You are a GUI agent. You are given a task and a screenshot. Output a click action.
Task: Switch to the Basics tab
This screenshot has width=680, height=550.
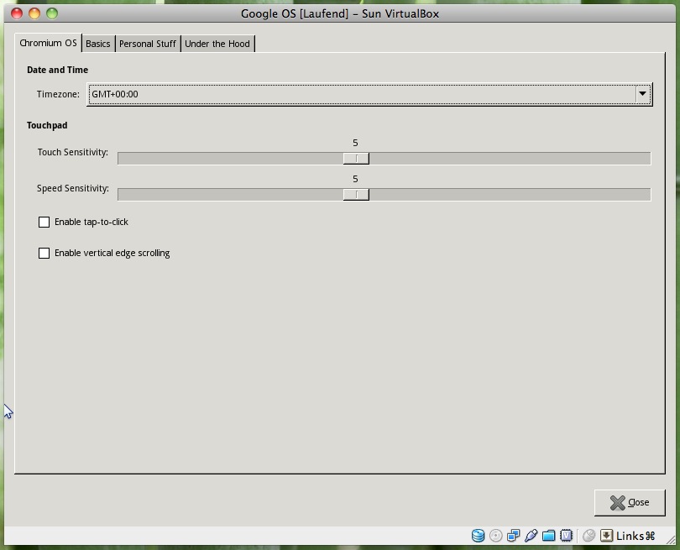coord(98,44)
